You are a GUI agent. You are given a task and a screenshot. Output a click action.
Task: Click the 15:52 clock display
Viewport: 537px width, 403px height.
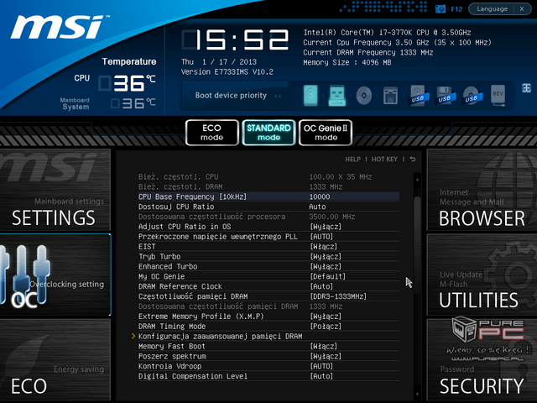pos(235,39)
